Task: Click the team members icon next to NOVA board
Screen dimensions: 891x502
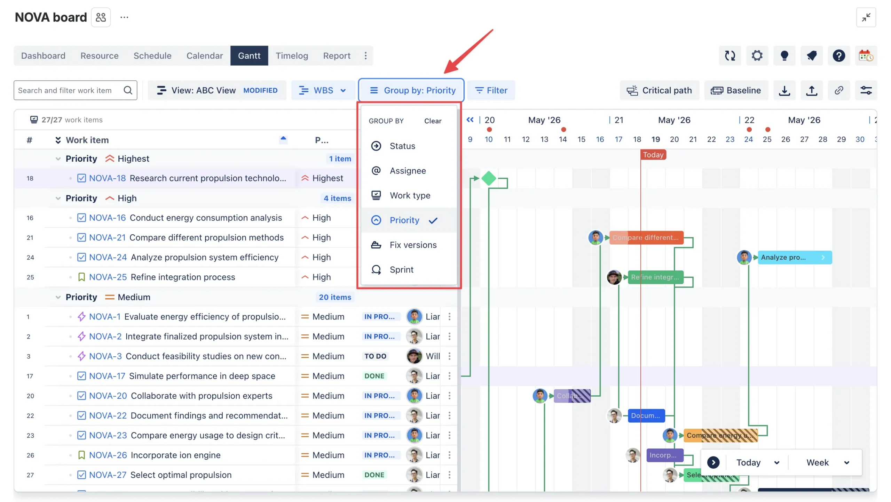Action: pyautogui.click(x=101, y=17)
